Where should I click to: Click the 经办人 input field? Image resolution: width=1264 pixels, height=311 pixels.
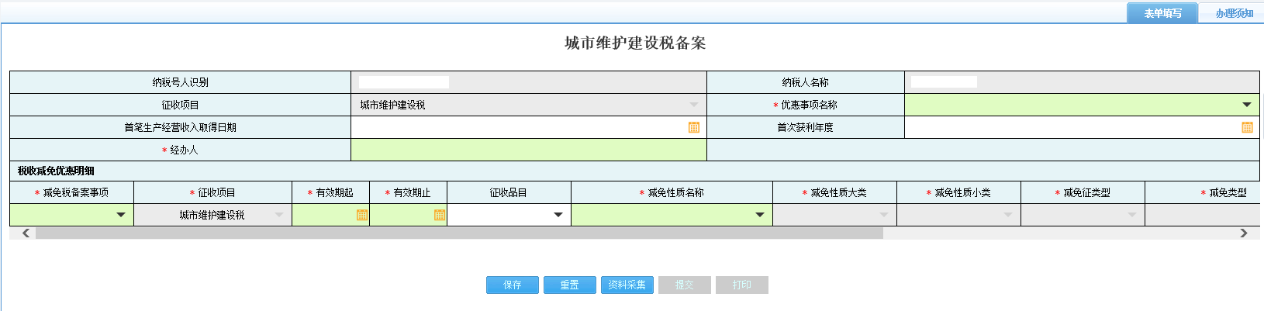528,150
